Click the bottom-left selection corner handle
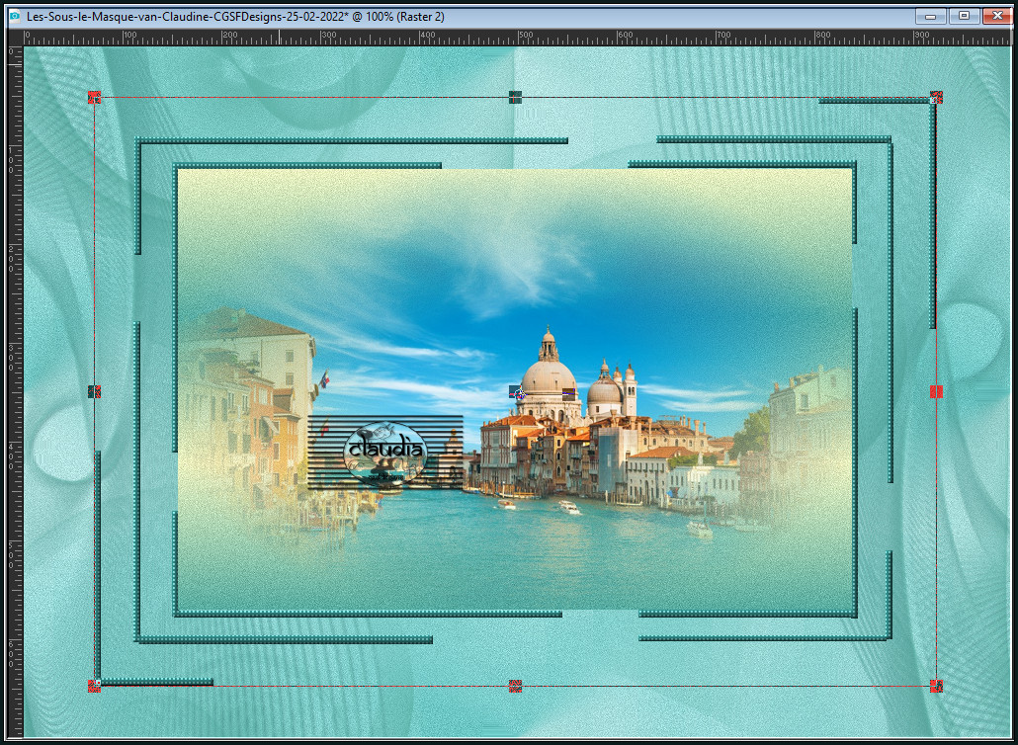This screenshot has width=1018, height=745. coord(94,686)
